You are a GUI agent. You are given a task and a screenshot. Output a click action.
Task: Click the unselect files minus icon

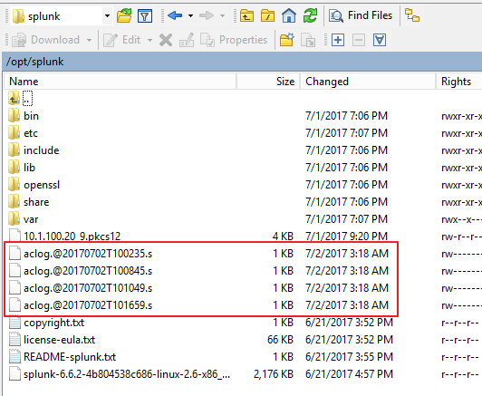click(x=359, y=40)
